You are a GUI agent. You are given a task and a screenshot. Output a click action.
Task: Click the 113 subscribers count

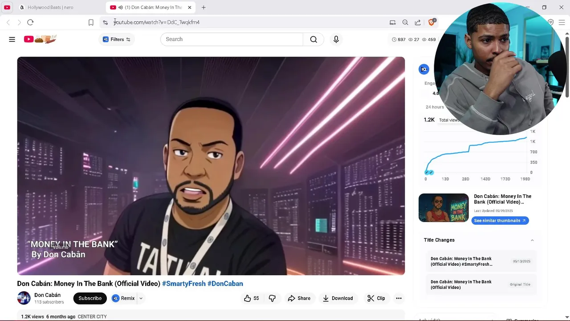[x=49, y=302]
